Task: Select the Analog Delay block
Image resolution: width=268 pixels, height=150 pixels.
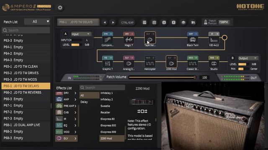Action: [129, 63]
